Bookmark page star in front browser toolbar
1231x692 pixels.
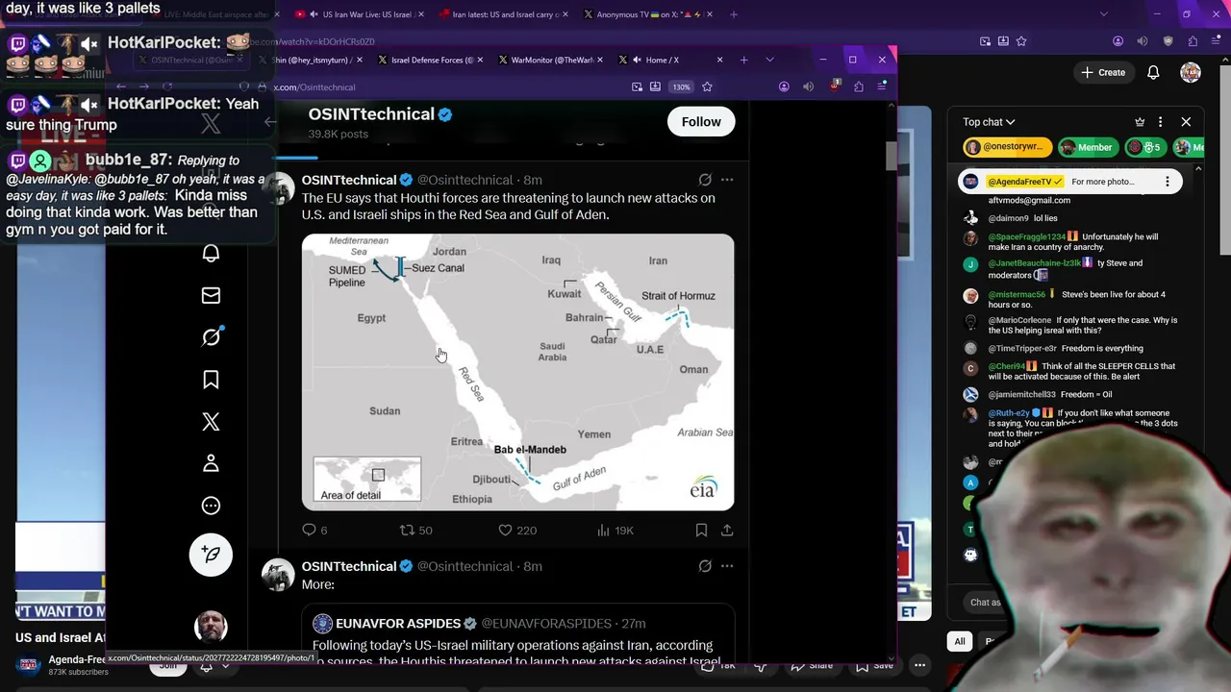707,86
